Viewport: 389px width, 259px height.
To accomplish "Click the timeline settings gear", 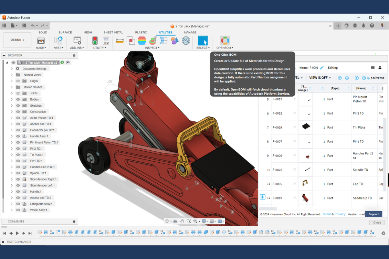I will coord(383,233).
